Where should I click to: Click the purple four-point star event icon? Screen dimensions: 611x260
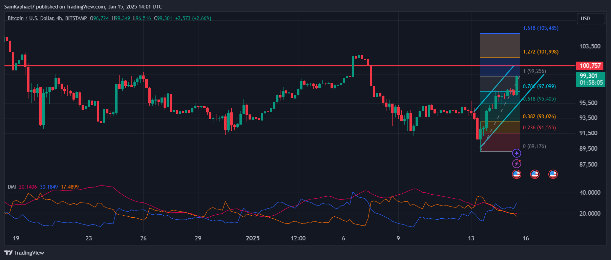point(517,153)
